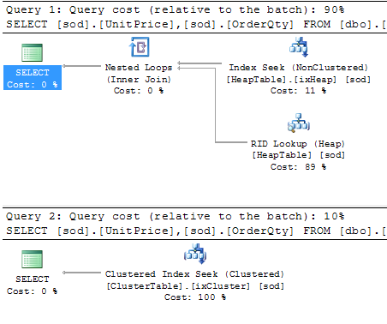
Task: Select Query 2's SELECT statement text
Action: [x=196, y=231]
